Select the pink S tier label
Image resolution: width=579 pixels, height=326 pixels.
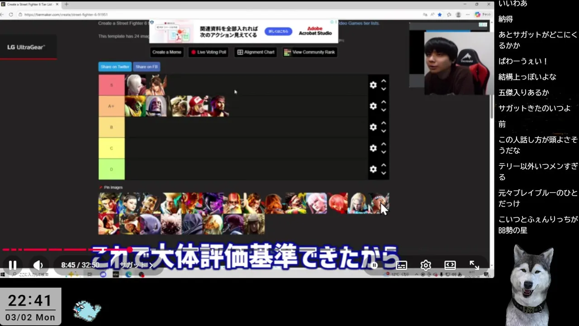click(x=111, y=85)
